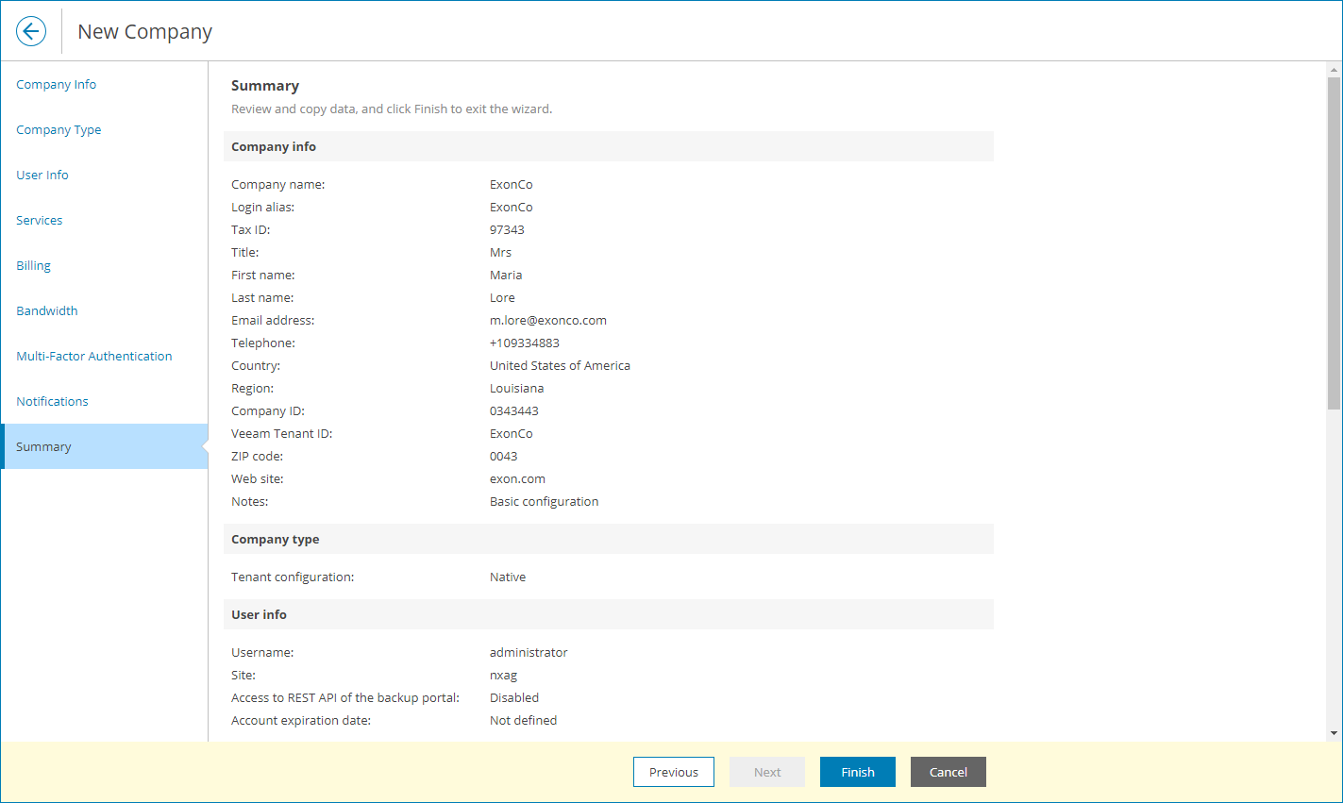Viewport: 1343px width, 803px height.
Task: Click the web site value exon.com
Action: click(x=517, y=478)
